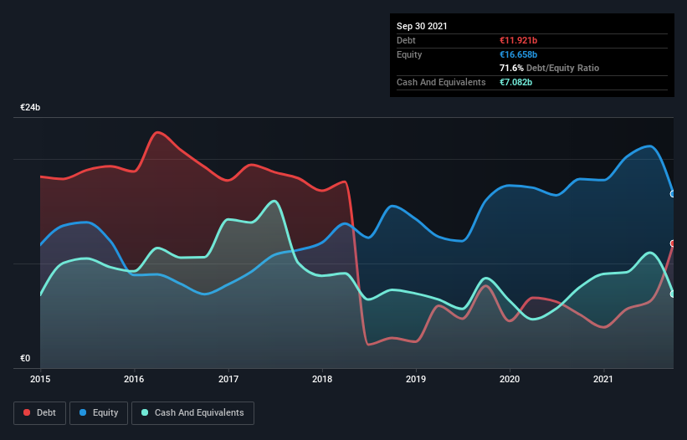Click the €24b y-axis label
687x440 pixels.
tap(30, 108)
